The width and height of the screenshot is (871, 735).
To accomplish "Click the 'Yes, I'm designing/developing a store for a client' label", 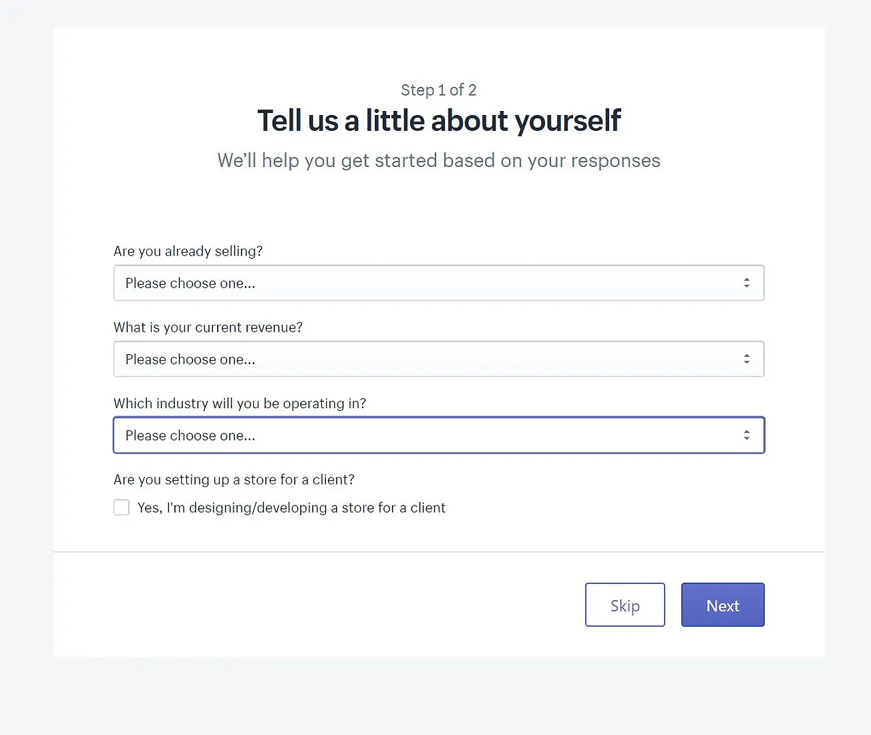I will click(291, 507).
